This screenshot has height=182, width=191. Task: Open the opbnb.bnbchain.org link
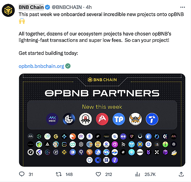pyautogui.click(x=41, y=66)
